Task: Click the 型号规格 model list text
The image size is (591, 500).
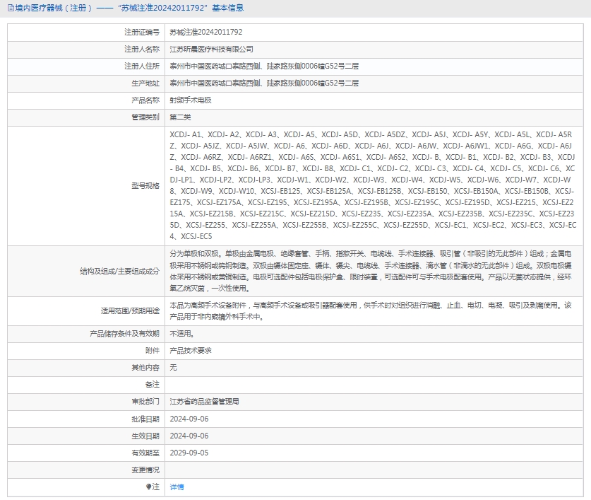Action: tap(373, 185)
